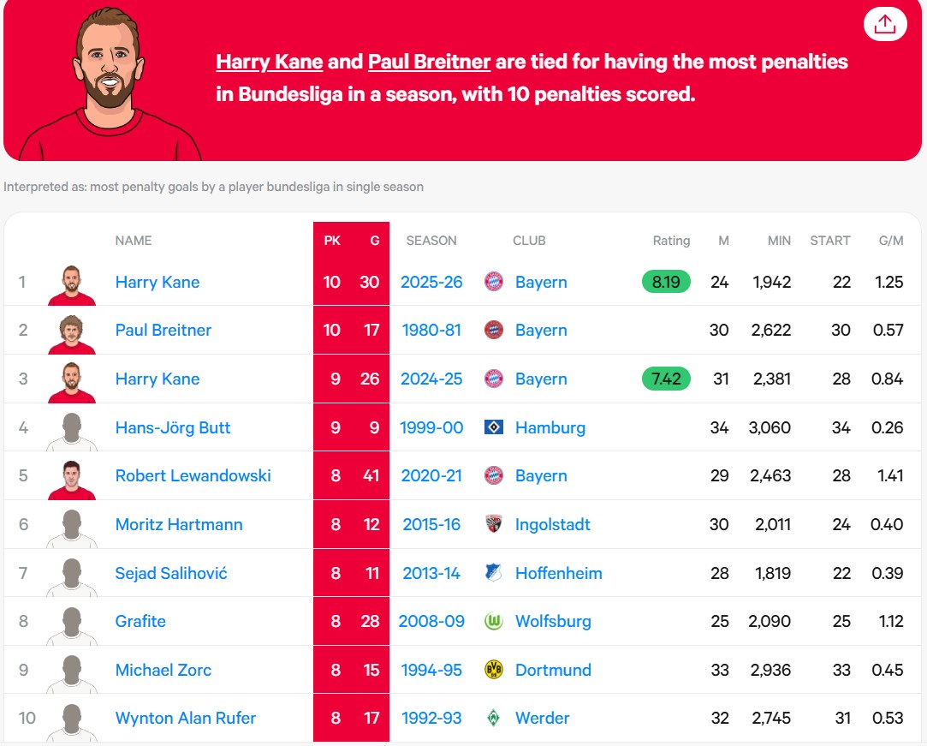Open Paul Breitner link in headline
Viewport: 927px width, 746px height.
429,62
